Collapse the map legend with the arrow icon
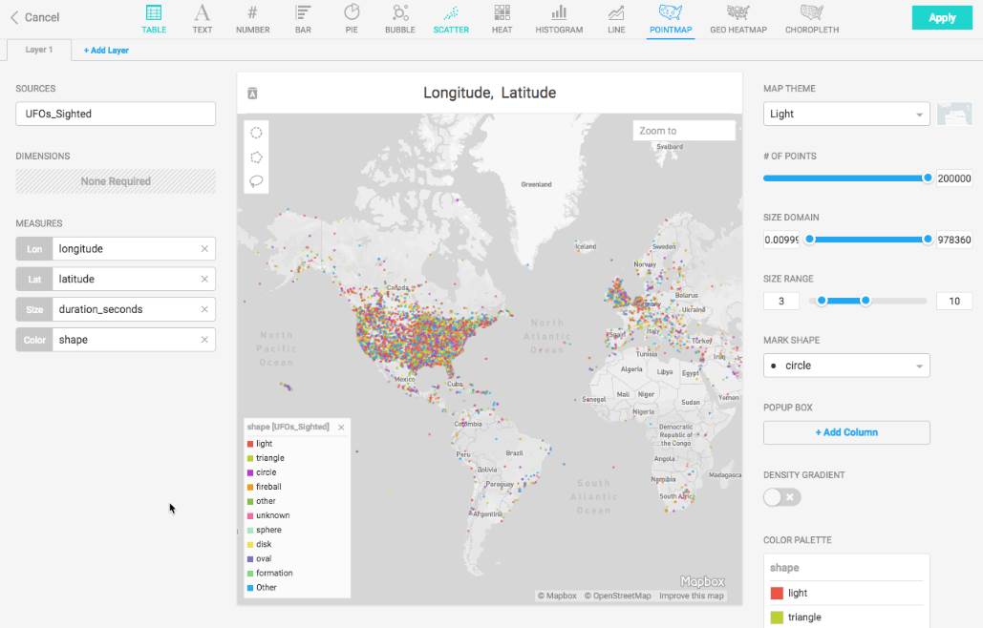983x628 pixels. pos(252,94)
